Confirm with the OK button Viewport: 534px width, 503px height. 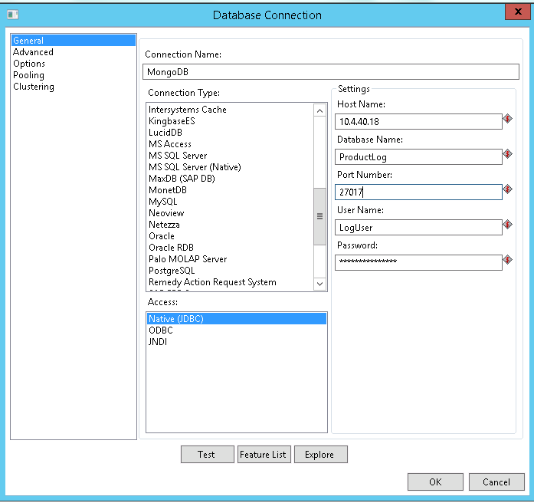click(x=435, y=482)
